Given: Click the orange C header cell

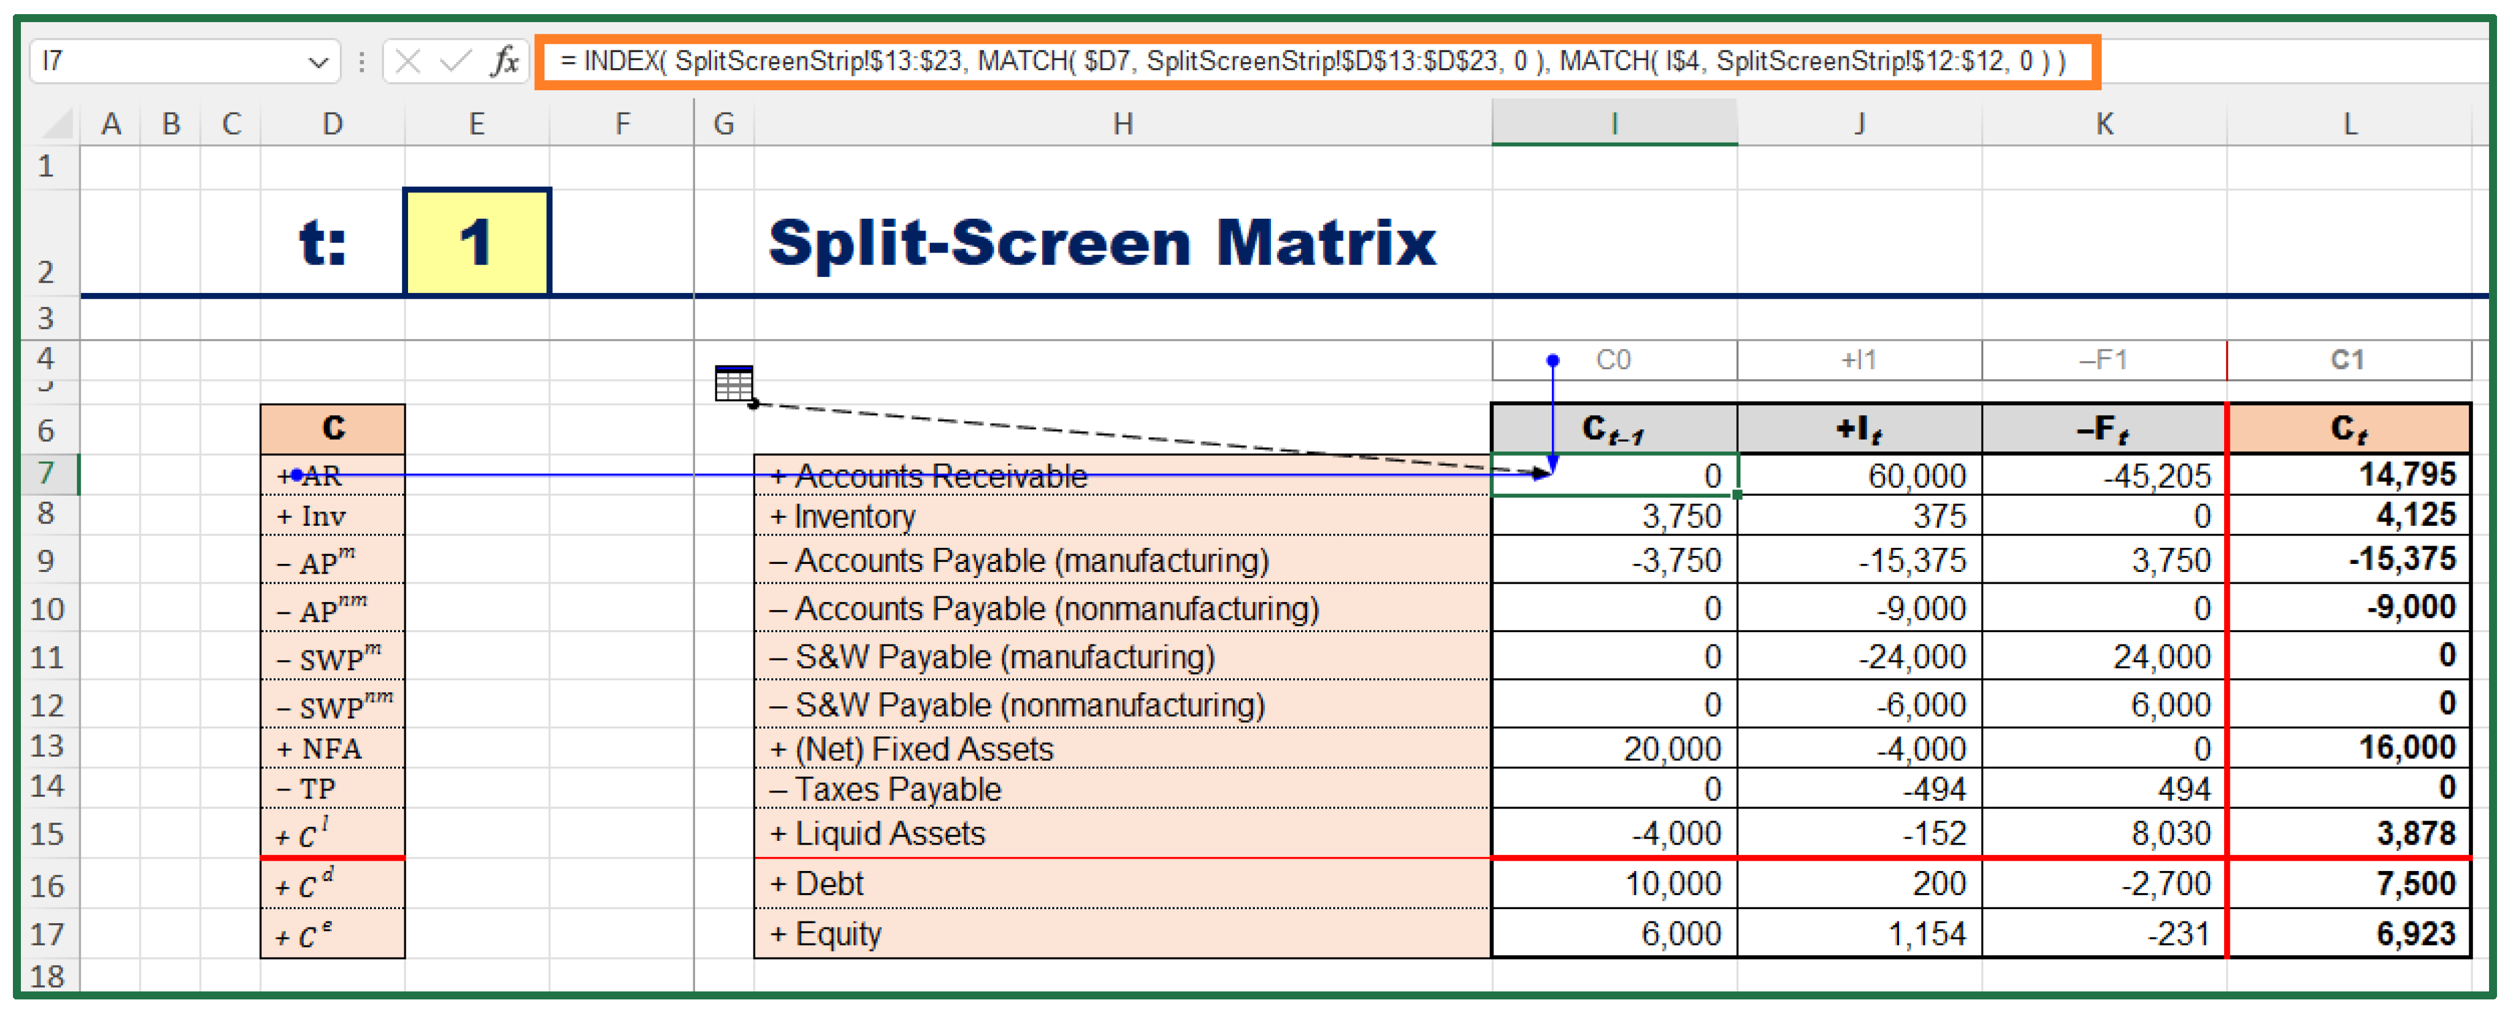Looking at the screenshot, I should 332,428.
